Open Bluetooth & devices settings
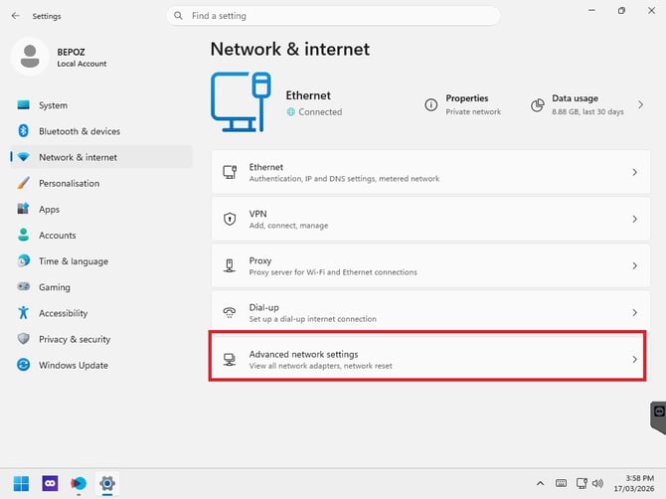Image resolution: width=666 pixels, height=499 pixels. 101,131
